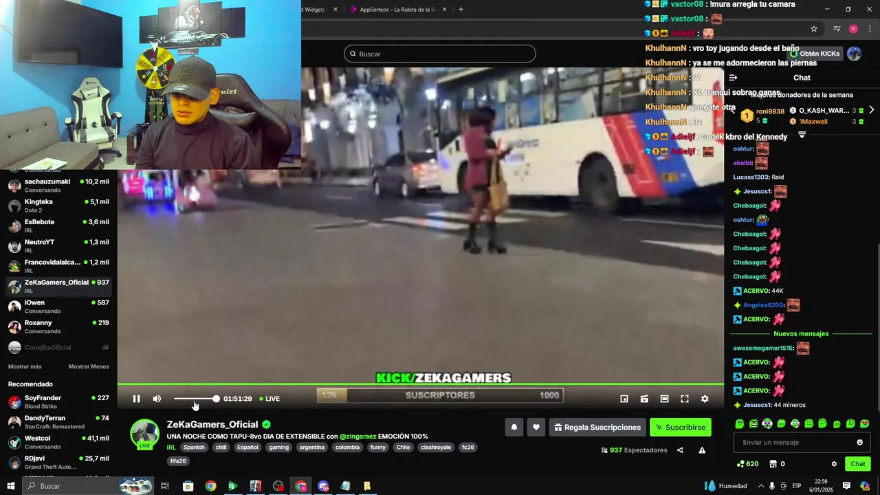Click ZeKaGamers_Oficial channel avatar
This screenshot has width=880, height=495.
coord(144,433)
